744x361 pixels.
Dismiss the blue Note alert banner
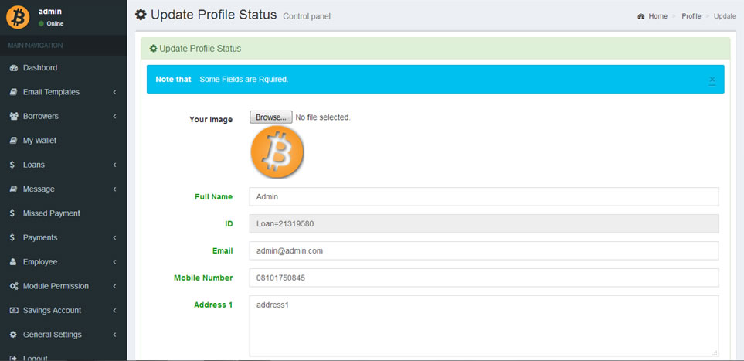712,80
